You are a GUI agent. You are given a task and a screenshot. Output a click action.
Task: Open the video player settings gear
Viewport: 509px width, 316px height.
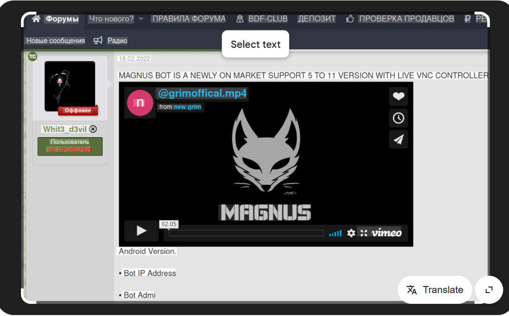(351, 233)
